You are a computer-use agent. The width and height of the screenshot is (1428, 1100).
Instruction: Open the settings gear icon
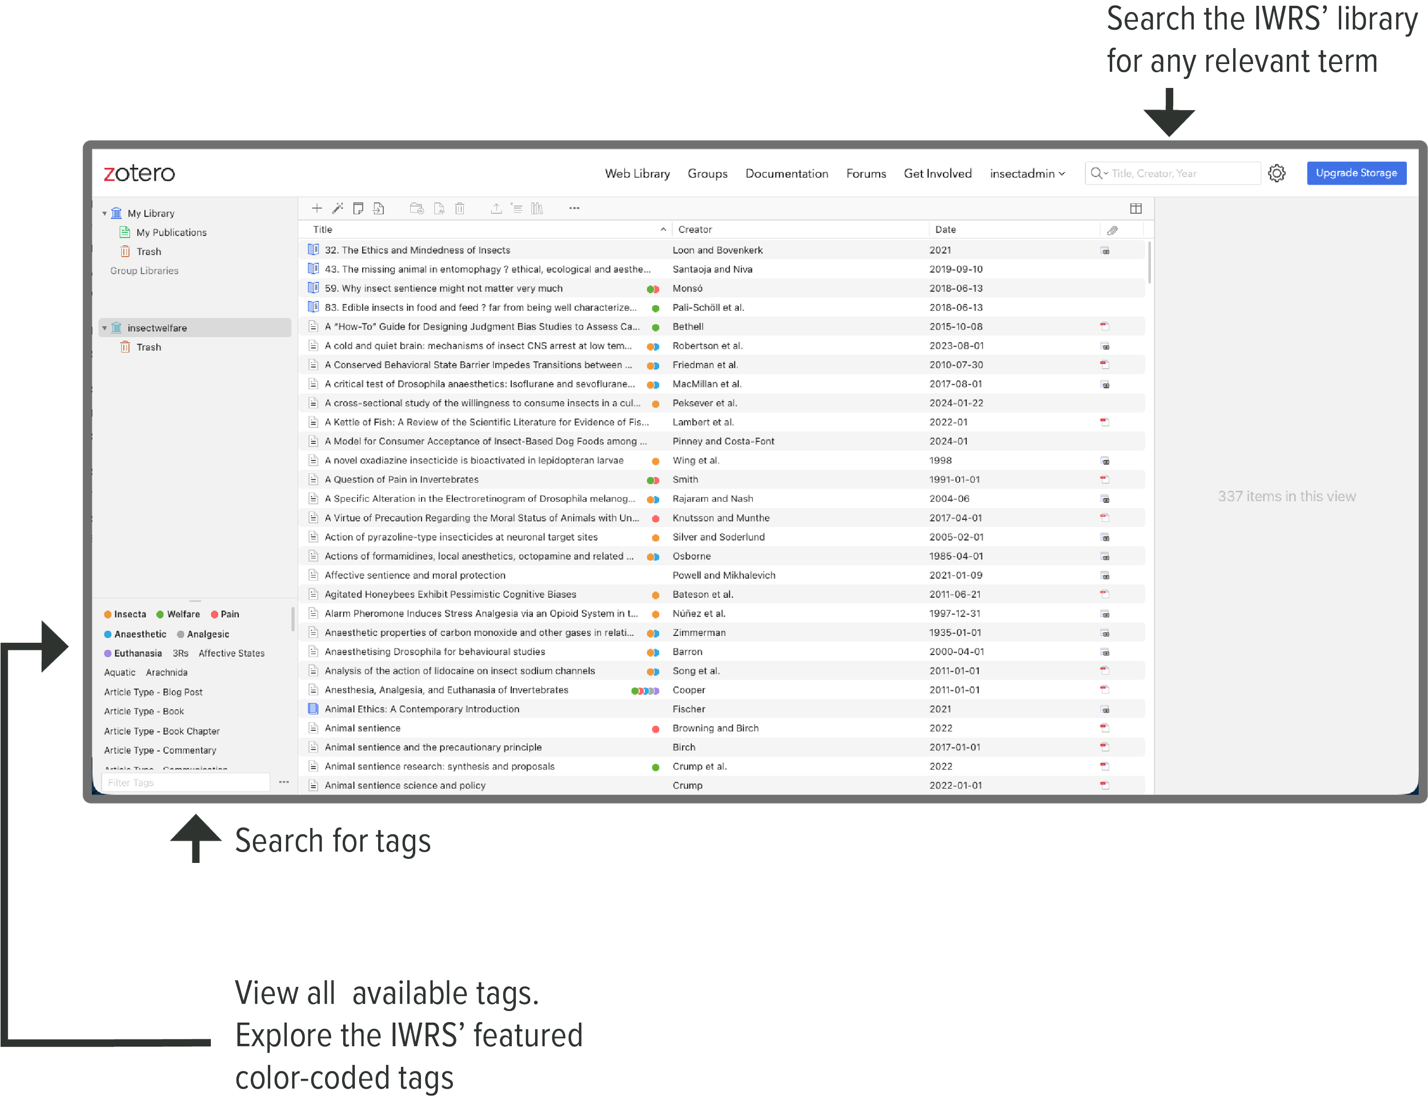click(1276, 173)
